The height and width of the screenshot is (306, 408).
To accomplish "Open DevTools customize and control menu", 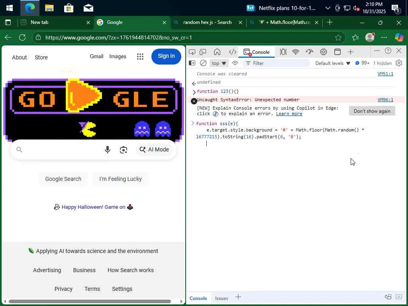I will [377, 51].
